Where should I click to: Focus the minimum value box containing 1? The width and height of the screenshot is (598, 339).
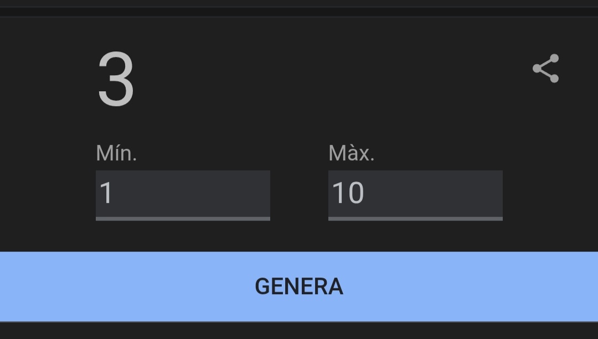pyautogui.click(x=183, y=194)
